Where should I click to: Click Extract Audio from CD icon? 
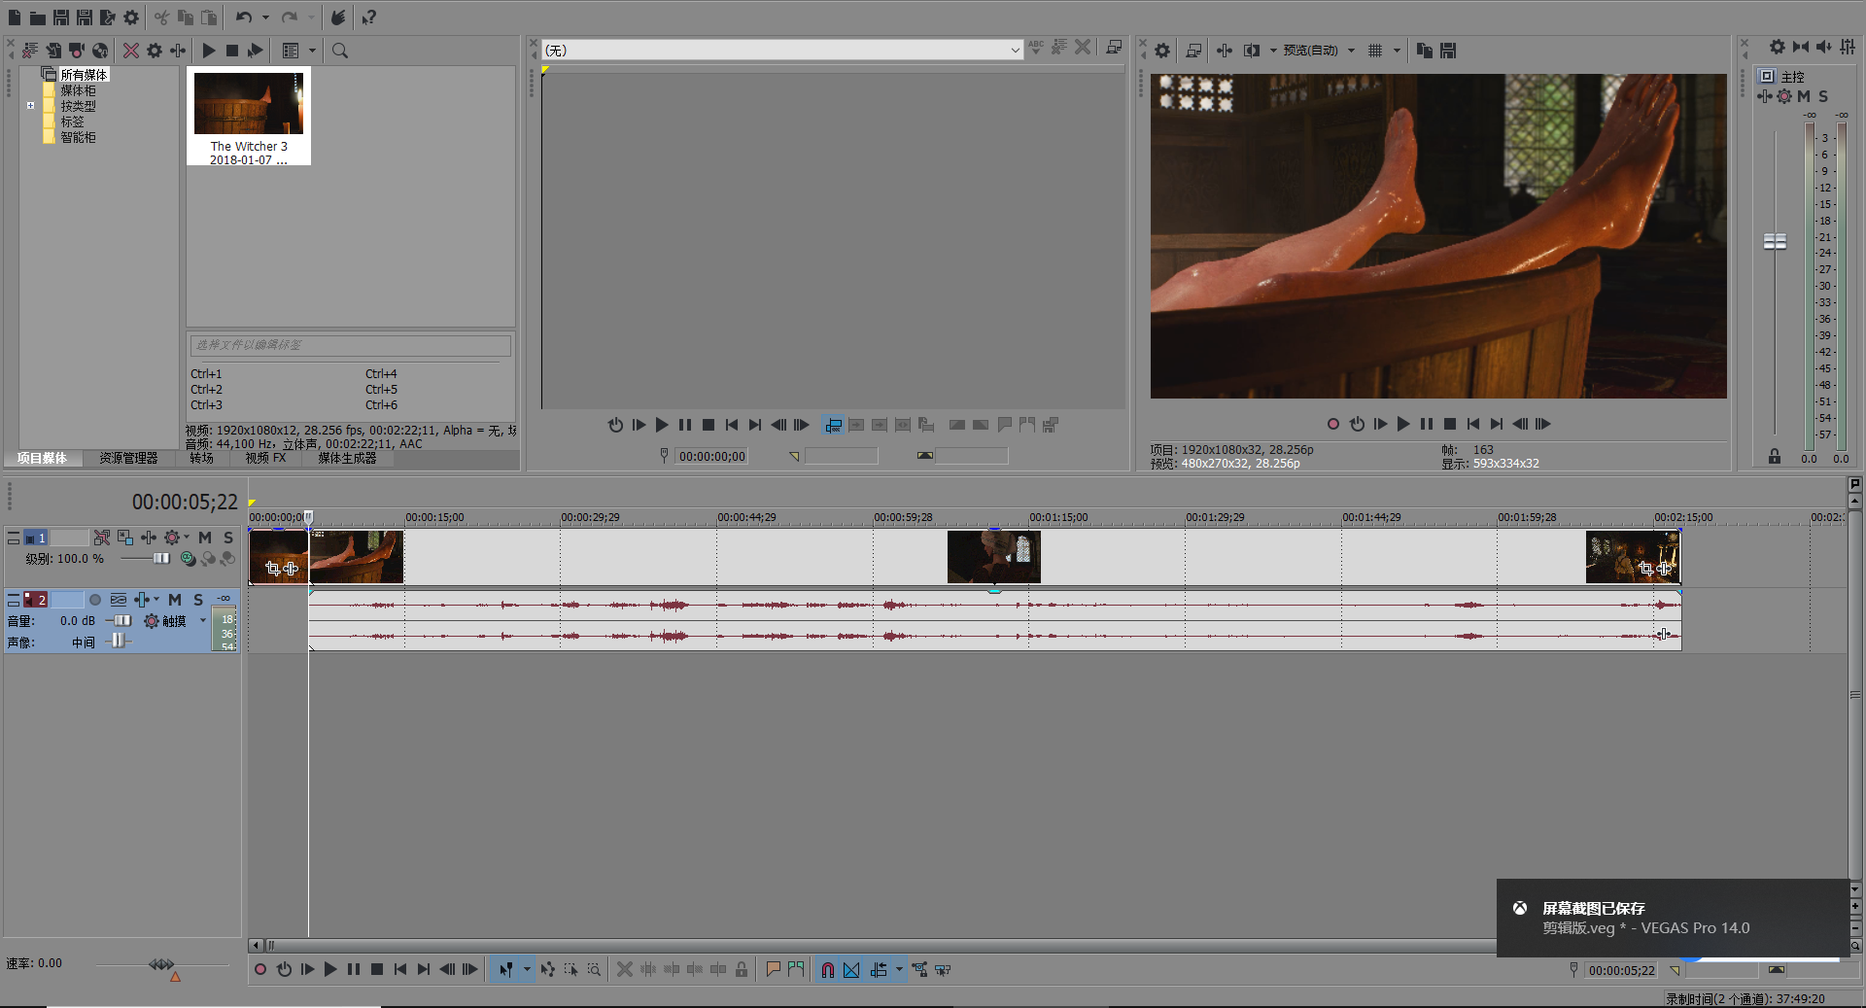100,51
